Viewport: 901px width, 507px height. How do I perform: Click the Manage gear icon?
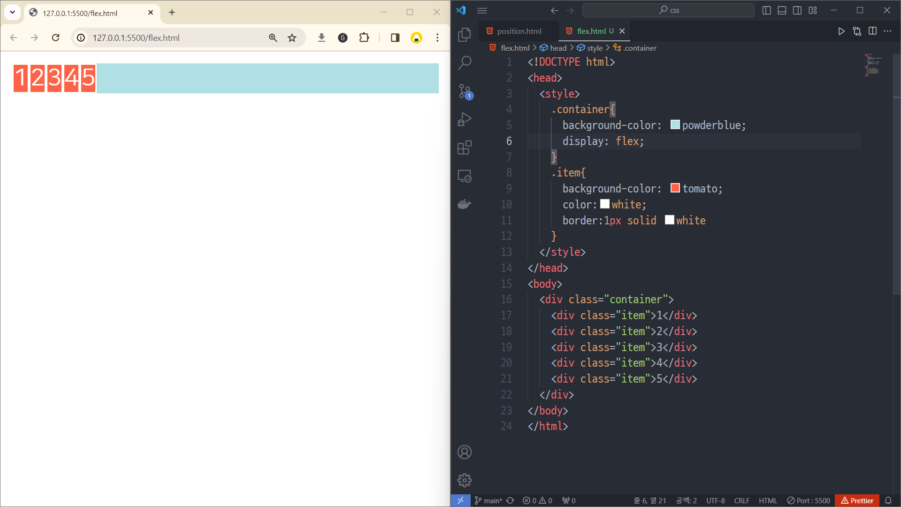[464, 480]
